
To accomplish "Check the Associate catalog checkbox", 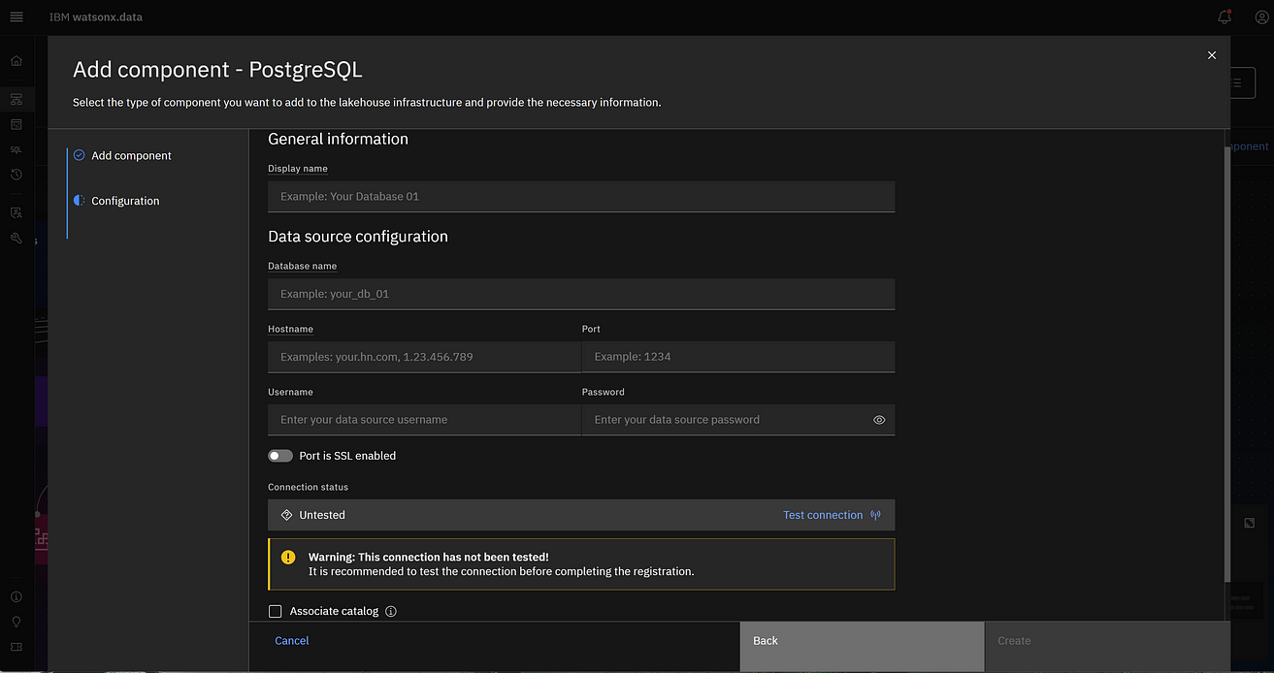I will coord(276,611).
